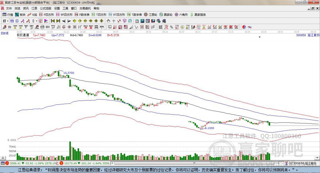This screenshot has width=320, height=173.
Task: Click the blue infinity loop icon
Action: click(250, 27)
